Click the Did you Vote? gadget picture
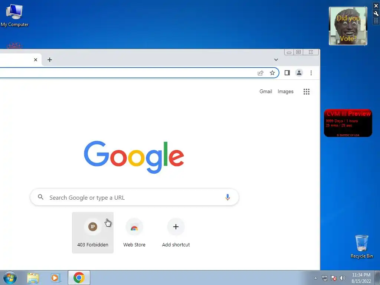Viewport: 380px width, 285px height. 348,26
